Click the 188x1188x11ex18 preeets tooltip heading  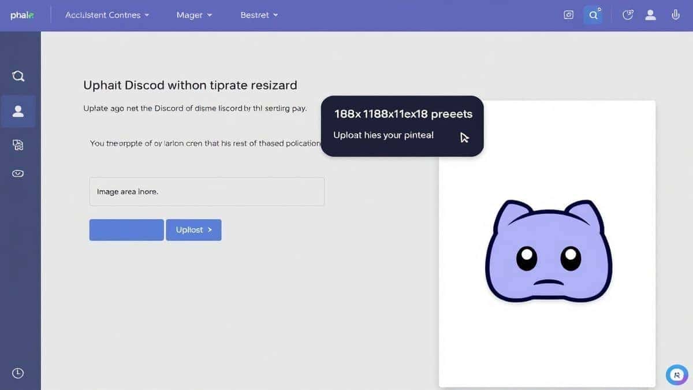pos(403,114)
